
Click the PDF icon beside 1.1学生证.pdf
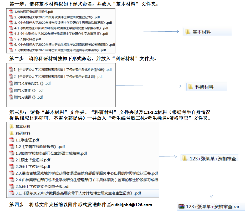pyautogui.click(x=12, y=140)
